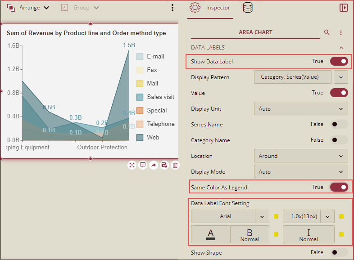Disable the Same Color As Legend toggle
Viewport: 354px width, 260px height.
click(339, 187)
